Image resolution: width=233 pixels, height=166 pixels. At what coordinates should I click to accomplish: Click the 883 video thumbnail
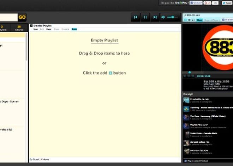(x=208, y=48)
